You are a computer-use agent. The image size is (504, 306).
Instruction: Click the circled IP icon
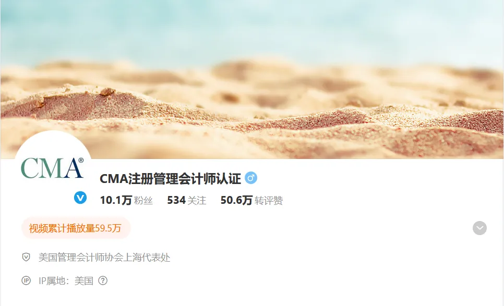pyautogui.click(x=26, y=280)
